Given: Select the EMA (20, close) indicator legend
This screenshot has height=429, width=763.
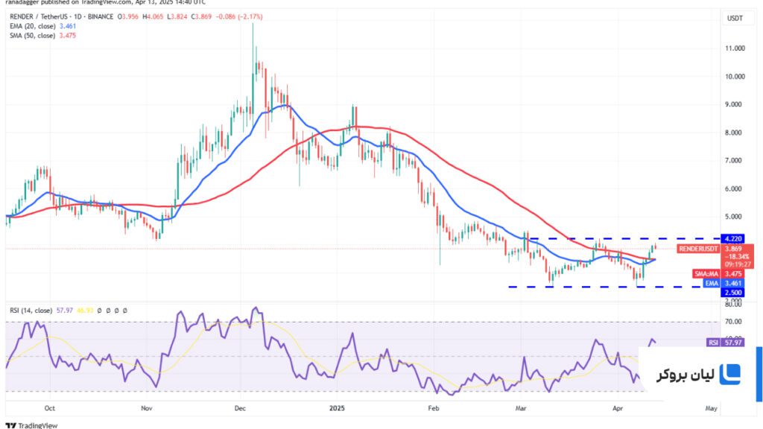Looking at the screenshot, I should click(x=42, y=26).
